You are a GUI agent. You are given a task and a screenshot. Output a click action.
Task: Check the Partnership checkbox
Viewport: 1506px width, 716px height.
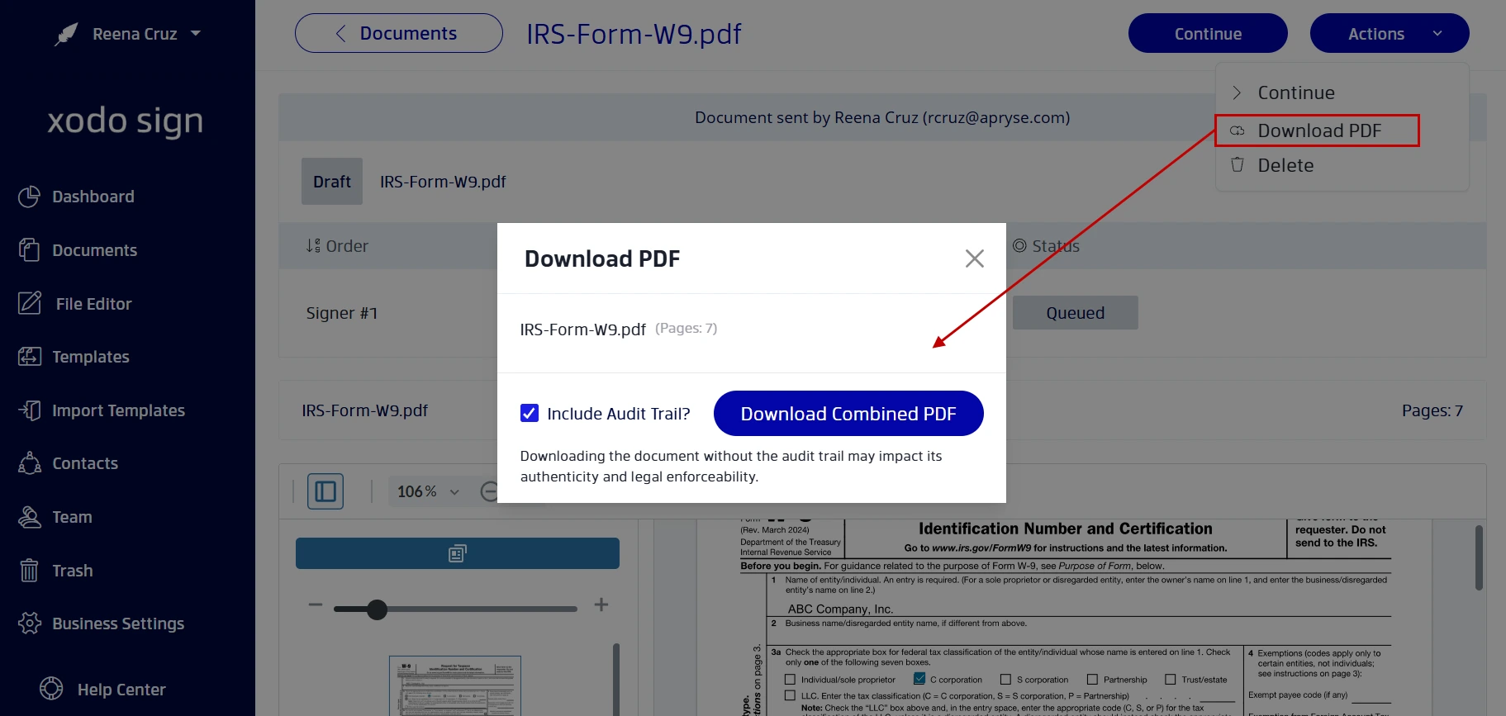pos(1092,680)
